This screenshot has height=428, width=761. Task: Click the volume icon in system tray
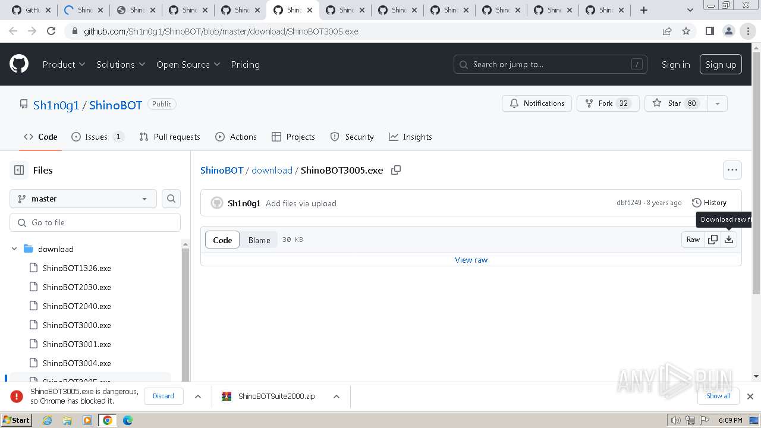coord(675,420)
